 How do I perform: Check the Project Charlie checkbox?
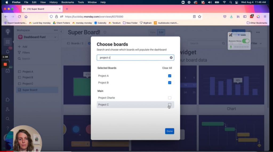pyautogui.click(x=170, y=98)
